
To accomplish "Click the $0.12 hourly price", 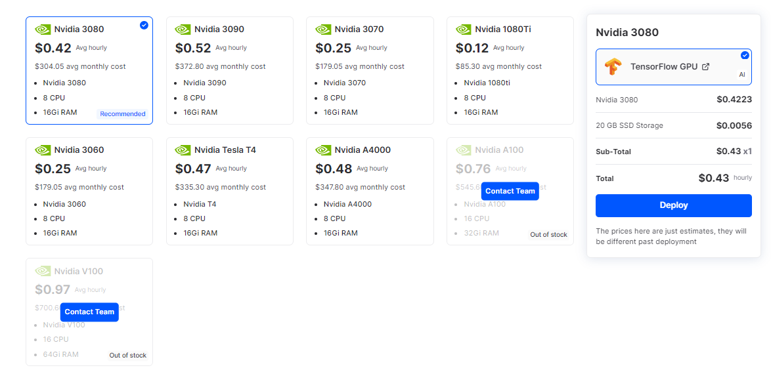I will coord(473,48).
